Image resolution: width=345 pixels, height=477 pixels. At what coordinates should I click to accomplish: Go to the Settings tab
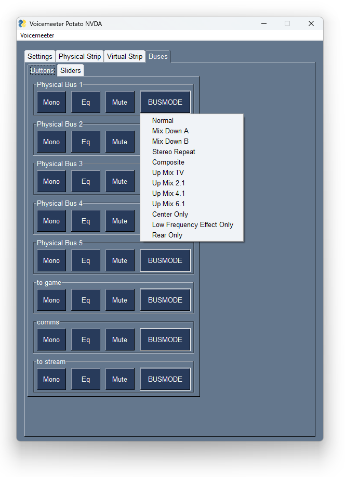(40, 56)
